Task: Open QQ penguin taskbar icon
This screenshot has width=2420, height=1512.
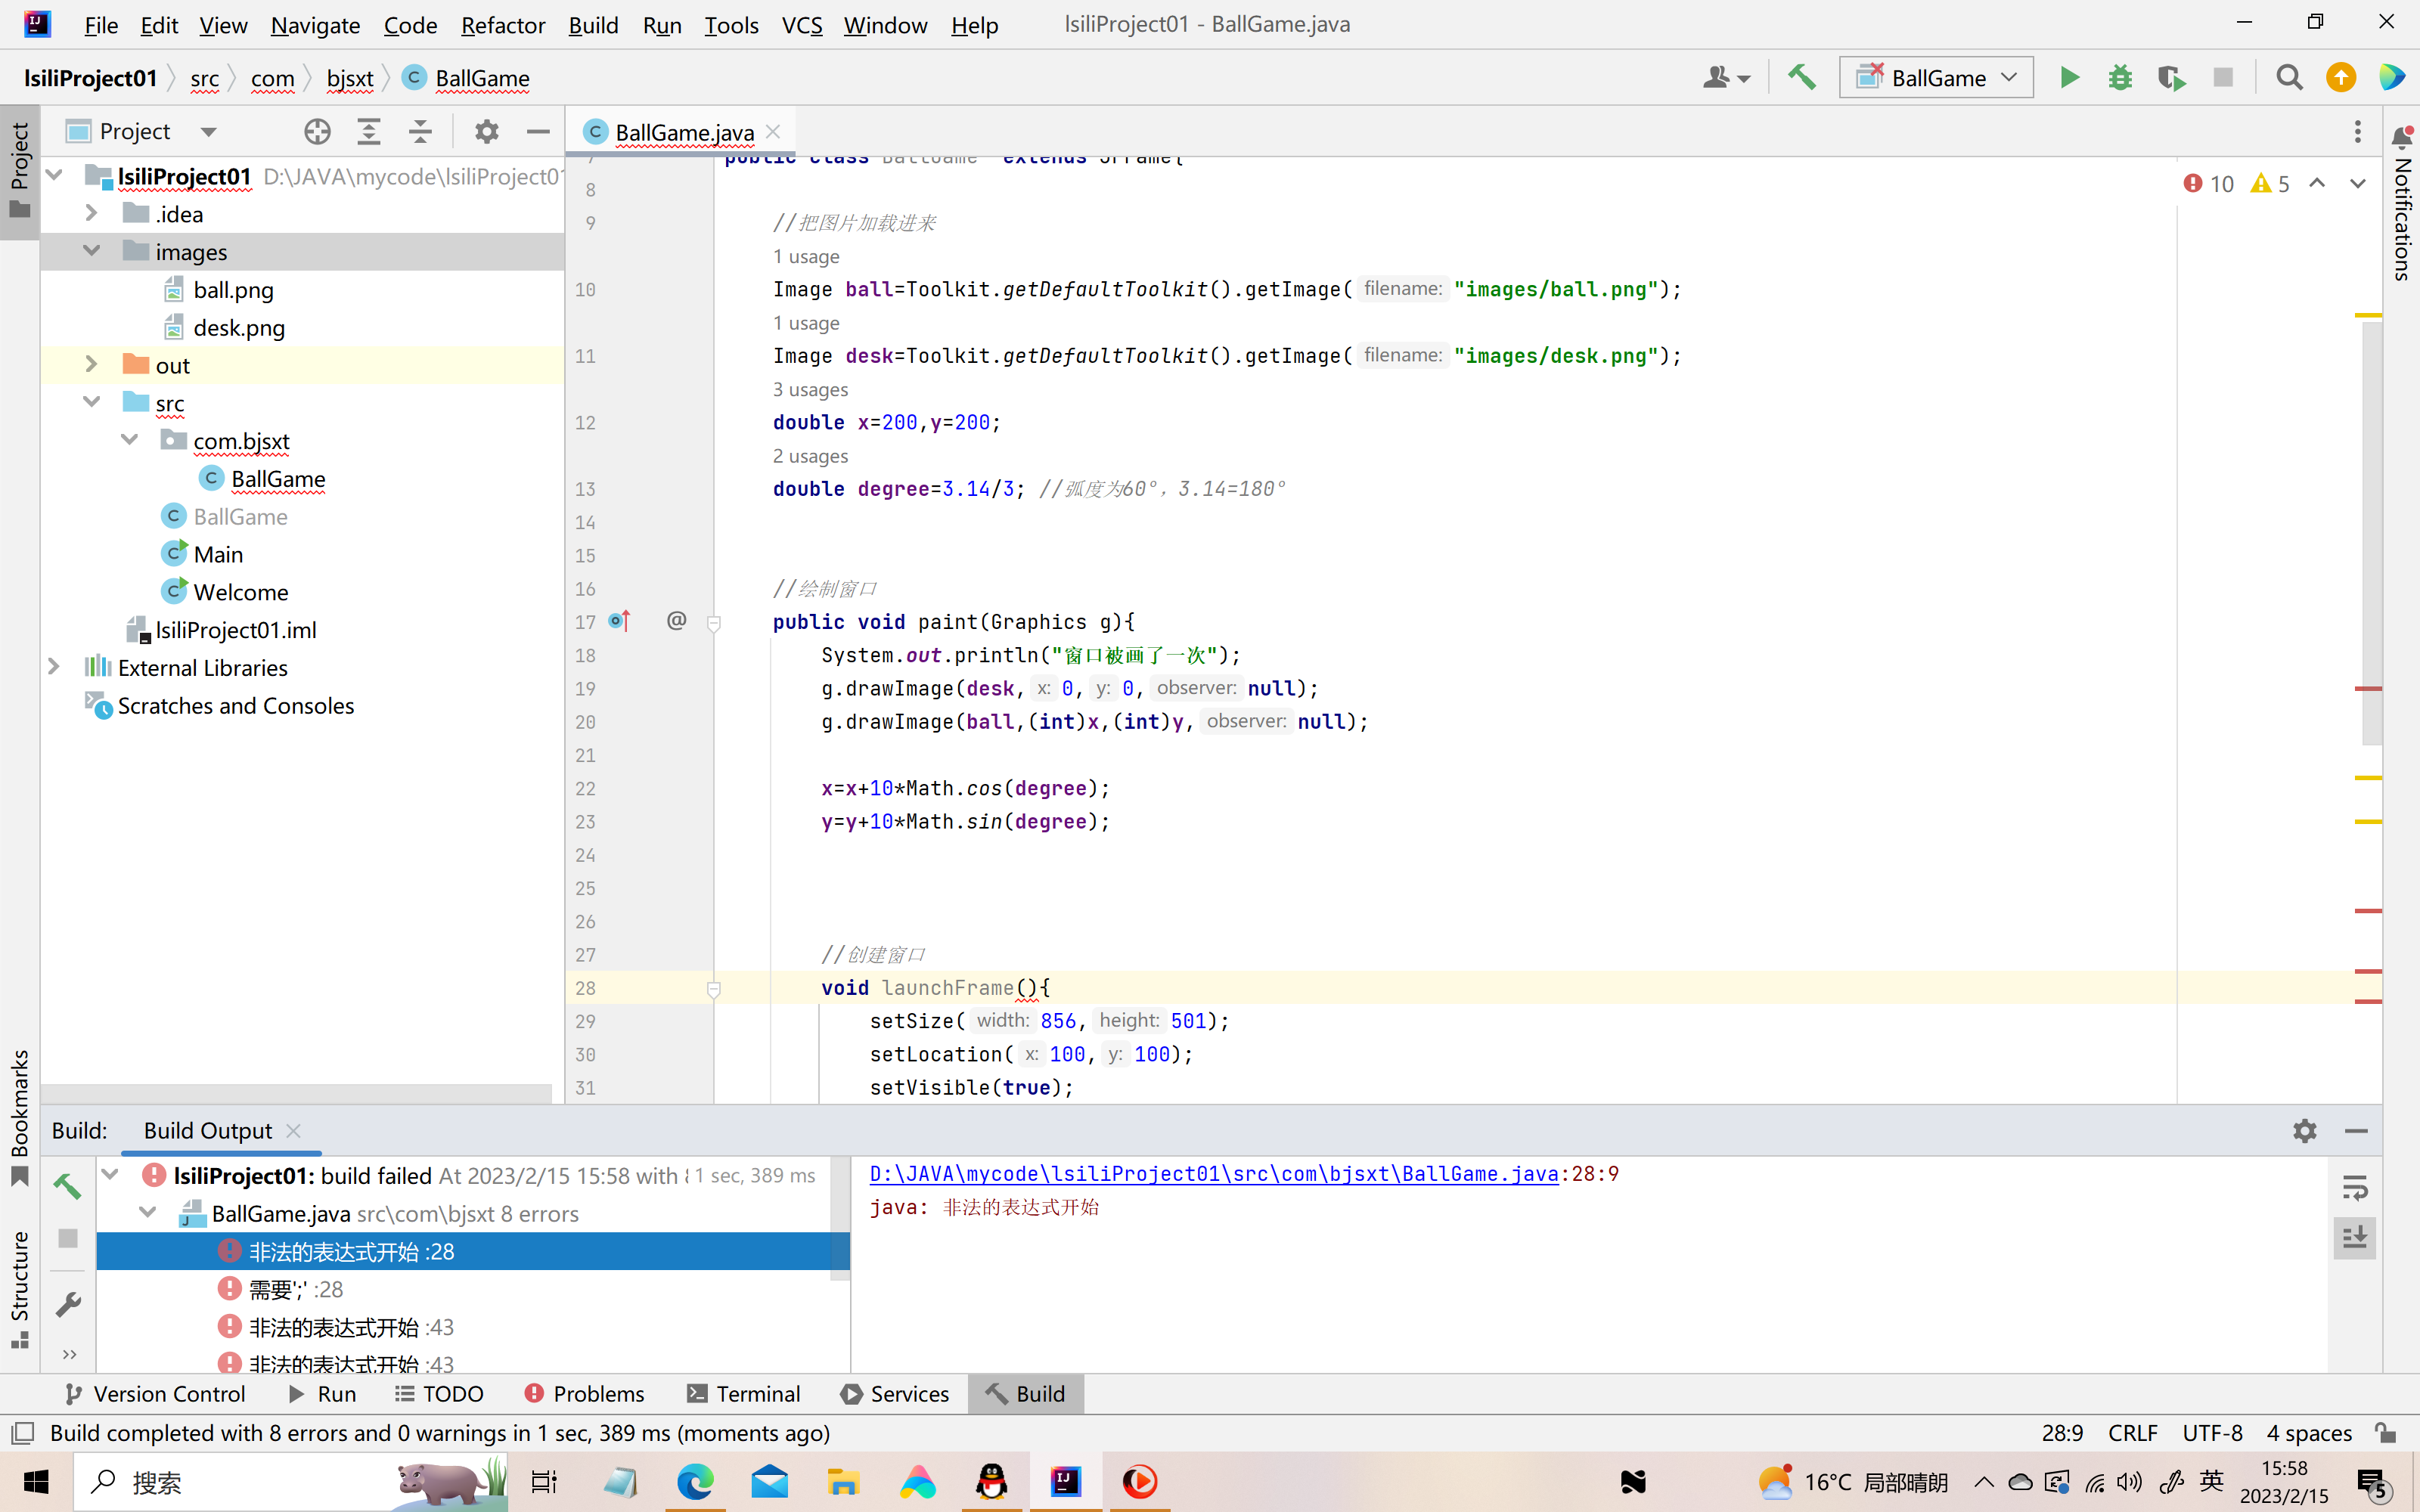Action: point(991,1482)
